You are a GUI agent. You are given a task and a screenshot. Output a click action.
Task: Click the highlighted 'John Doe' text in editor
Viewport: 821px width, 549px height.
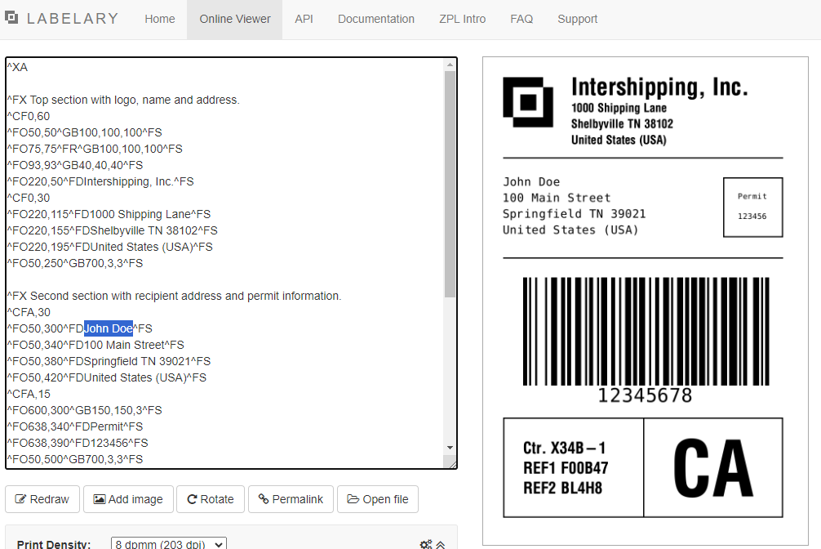pyautogui.click(x=109, y=328)
